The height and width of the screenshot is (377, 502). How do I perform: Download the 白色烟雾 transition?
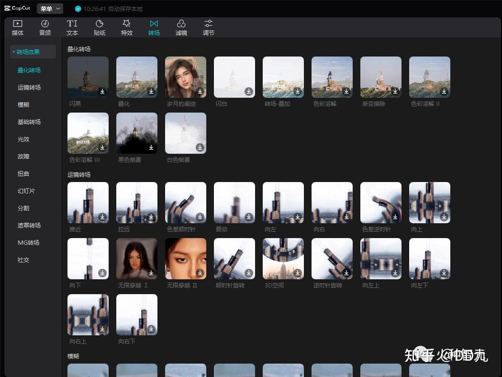200,147
